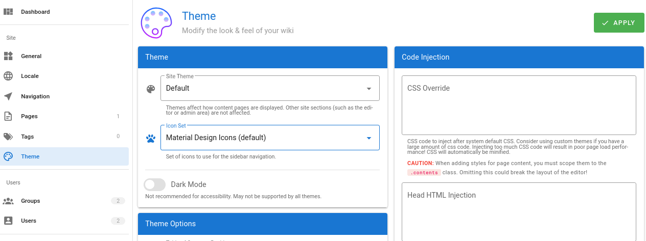This screenshot has height=241, width=646.
Task: Click the Locale globe icon
Action: coord(8,76)
